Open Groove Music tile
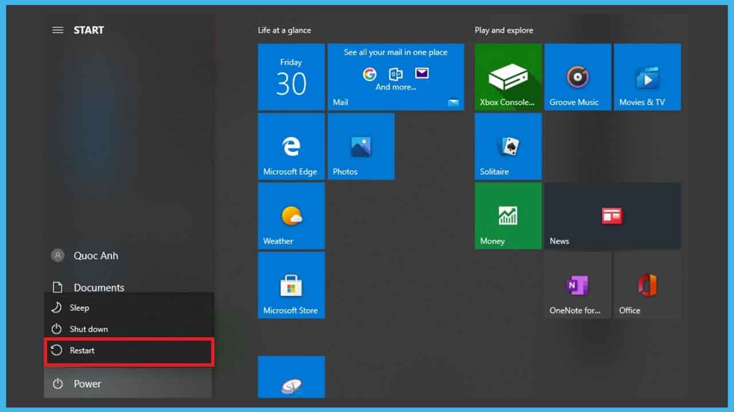This screenshot has height=412, width=734. click(577, 77)
